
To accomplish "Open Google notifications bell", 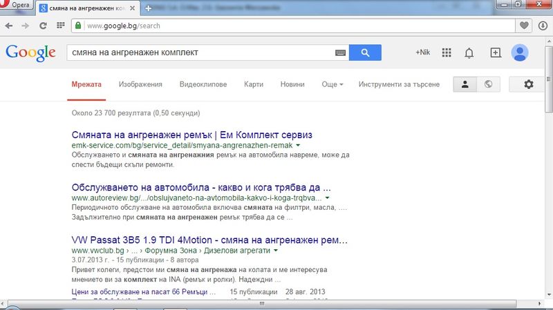I will 469,52.
